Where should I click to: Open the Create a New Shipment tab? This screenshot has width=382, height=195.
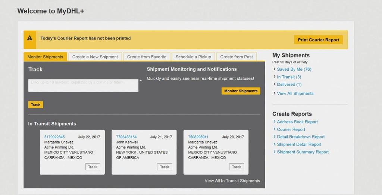click(x=95, y=57)
